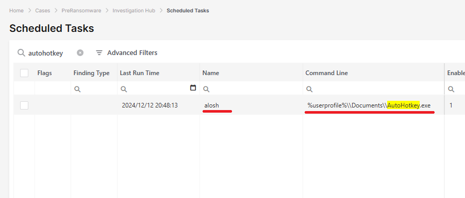Clear the autohotkey search text
This screenshot has width=465, height=198.
point(80,52)
